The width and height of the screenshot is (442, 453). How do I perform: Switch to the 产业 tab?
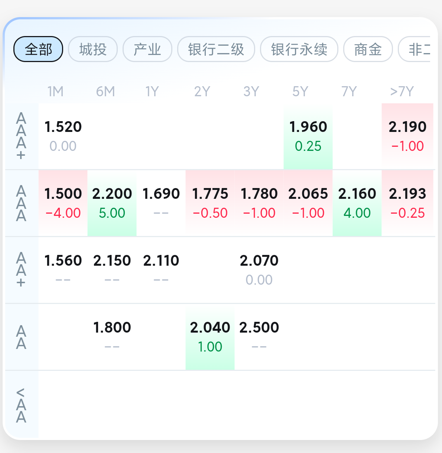pyautogui.click(x=147, y=49)
